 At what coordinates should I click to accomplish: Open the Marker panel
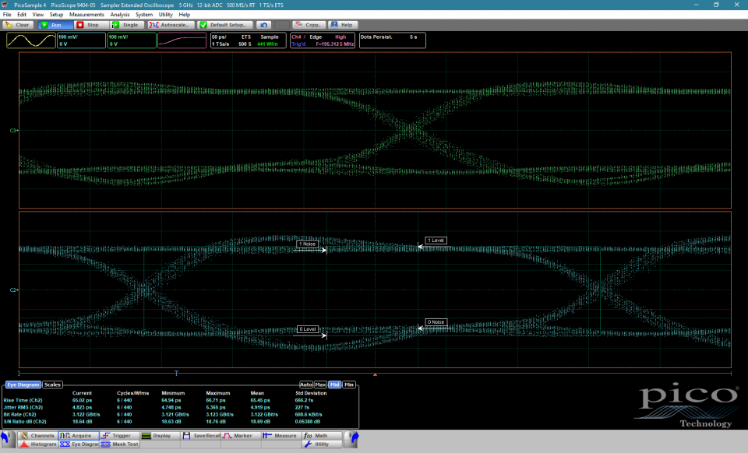(x=241, y=435)
